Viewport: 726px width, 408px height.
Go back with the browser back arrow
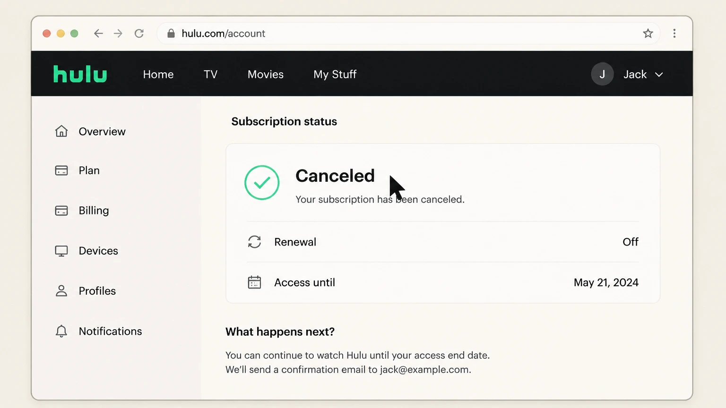pos(98,34)
